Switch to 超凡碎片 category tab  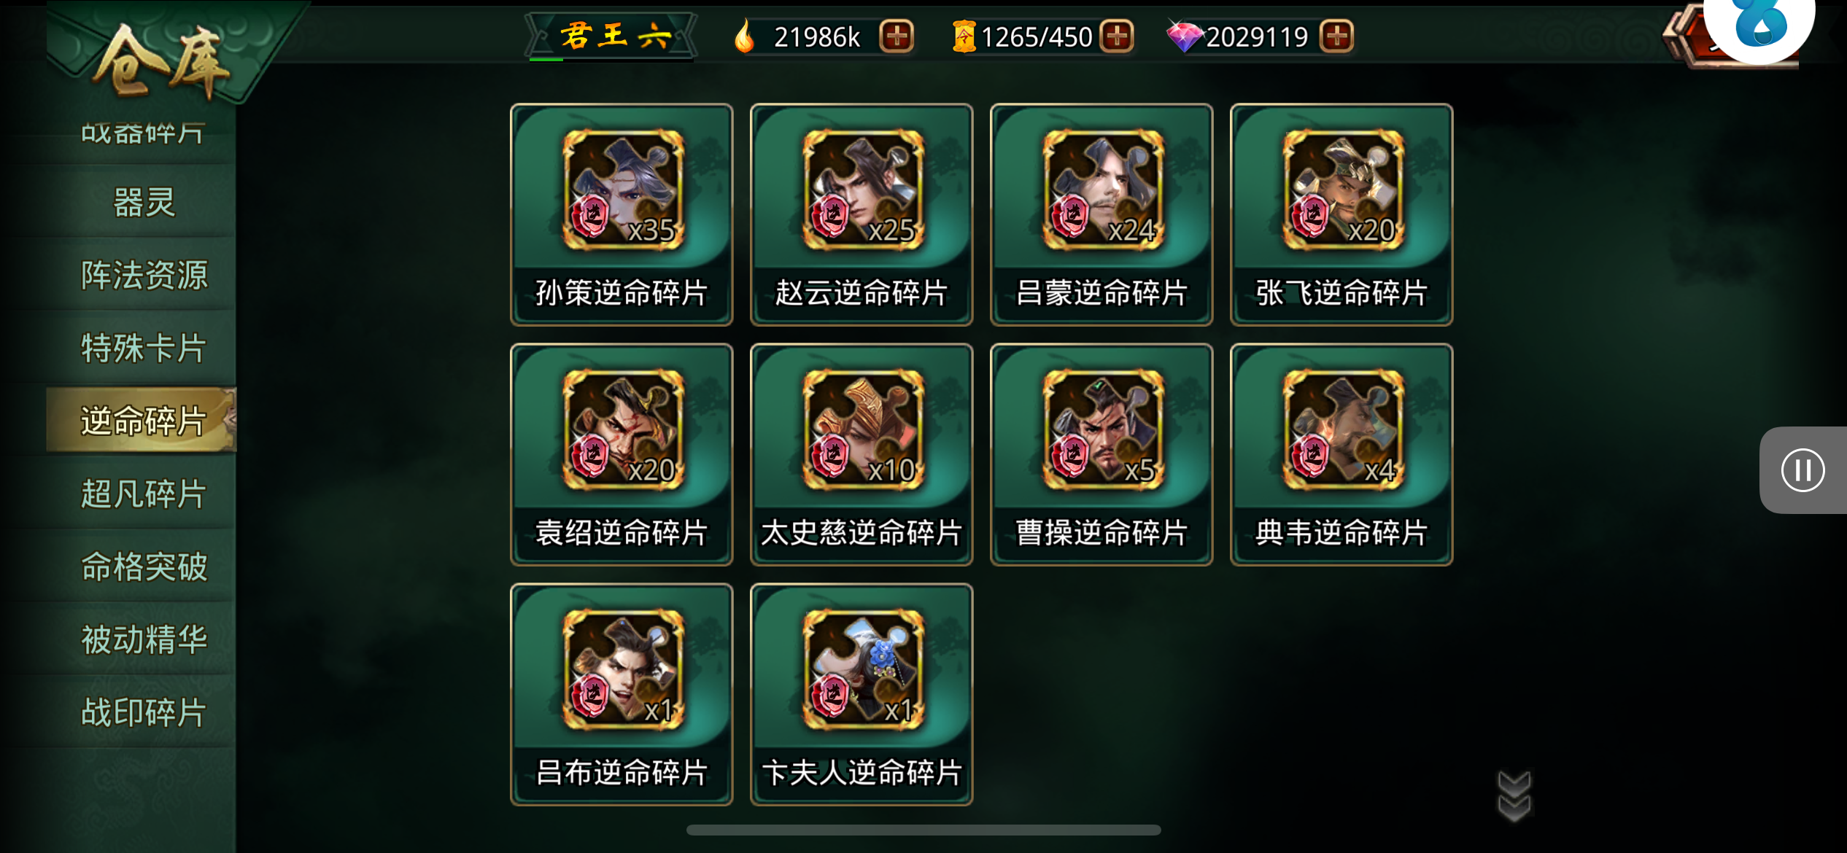(x=144, y=494)
